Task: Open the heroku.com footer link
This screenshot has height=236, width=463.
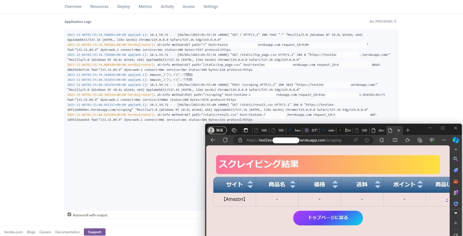Action: click(x=13, y=232)
